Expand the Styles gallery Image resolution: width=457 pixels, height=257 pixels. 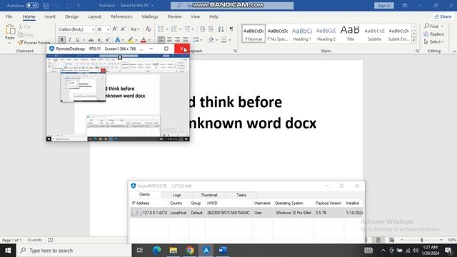[x=414, y=40]
